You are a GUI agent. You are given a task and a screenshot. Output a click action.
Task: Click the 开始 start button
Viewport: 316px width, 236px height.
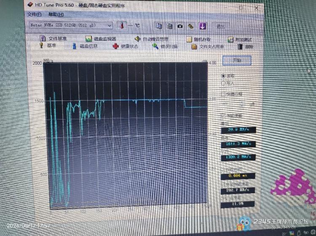point(237,60)
